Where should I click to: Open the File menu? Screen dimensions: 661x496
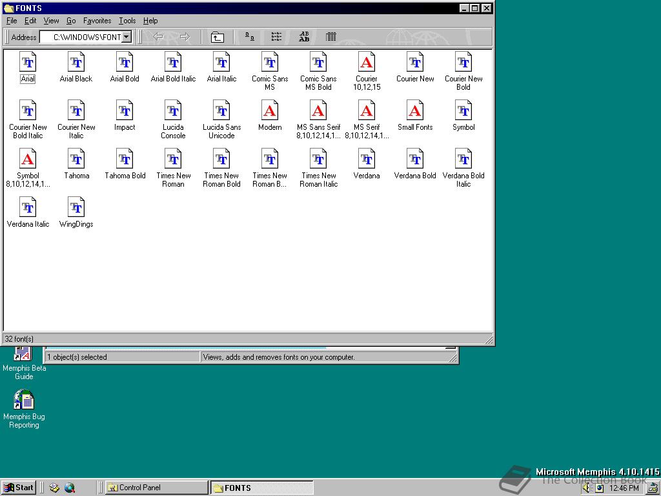pos(12,21)
